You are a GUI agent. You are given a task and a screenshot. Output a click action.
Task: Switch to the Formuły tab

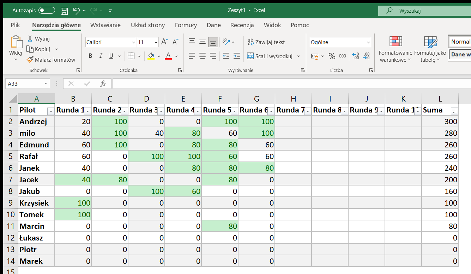pyautogui.click(x=186, y=25)
